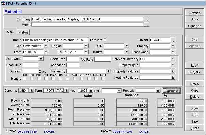Click the Company lookup ellipsis button
Viewport: 206px width, 135px height.
coord(147,19)
